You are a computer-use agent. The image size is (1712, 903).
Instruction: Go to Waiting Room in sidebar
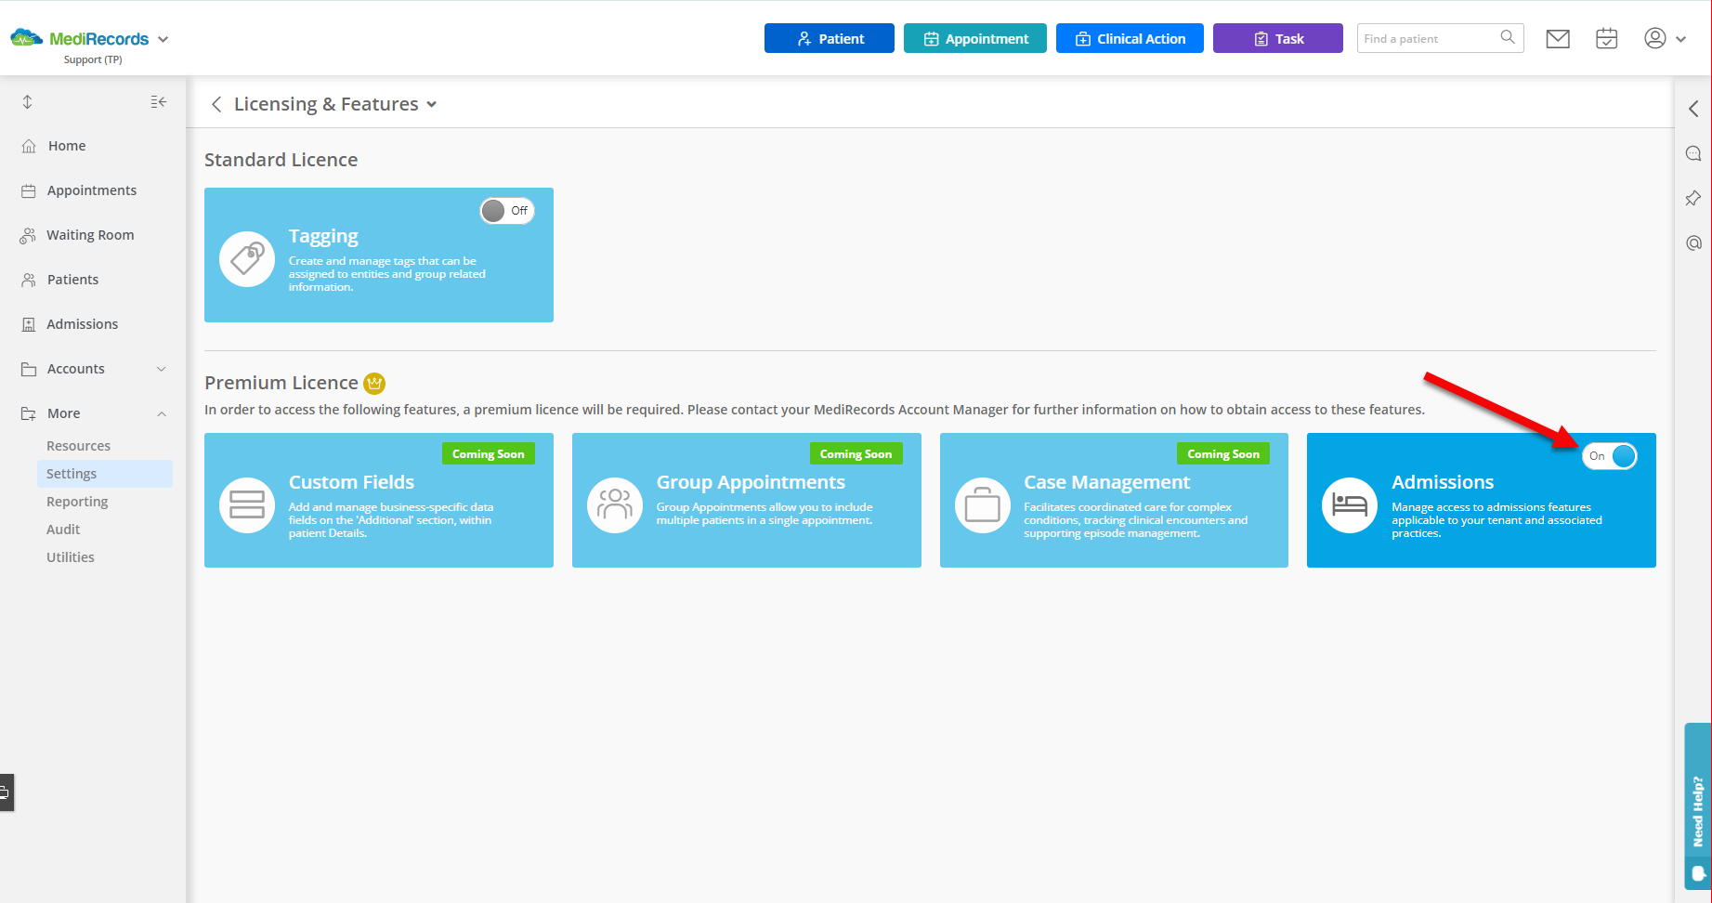pos(90,235)
